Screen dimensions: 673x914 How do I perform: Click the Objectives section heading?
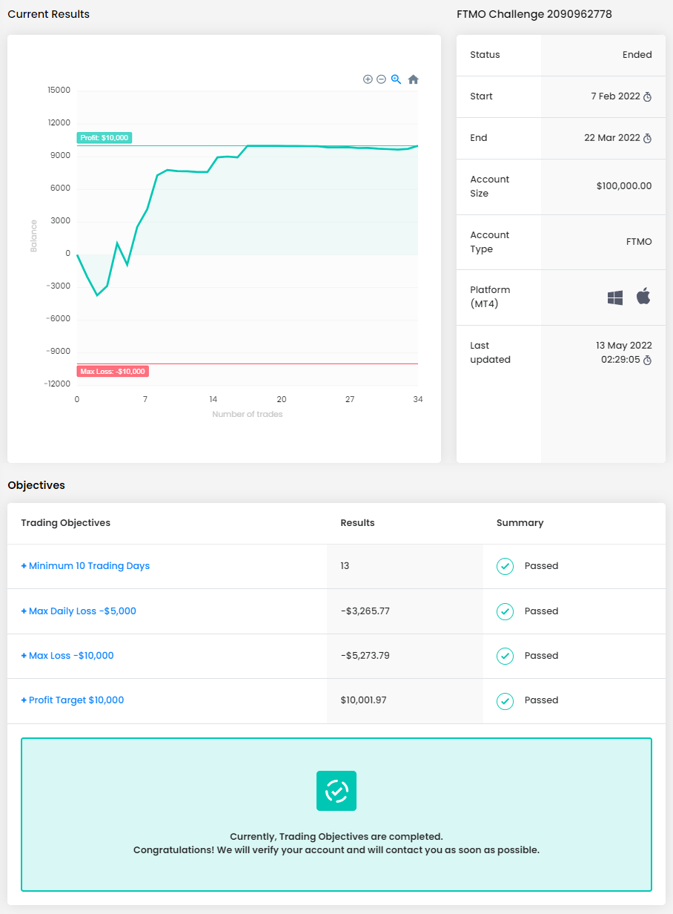coord(36,485)
